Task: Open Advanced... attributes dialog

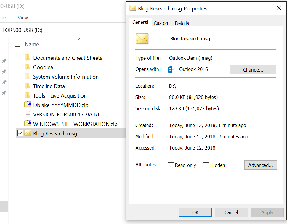Action: 261,165
